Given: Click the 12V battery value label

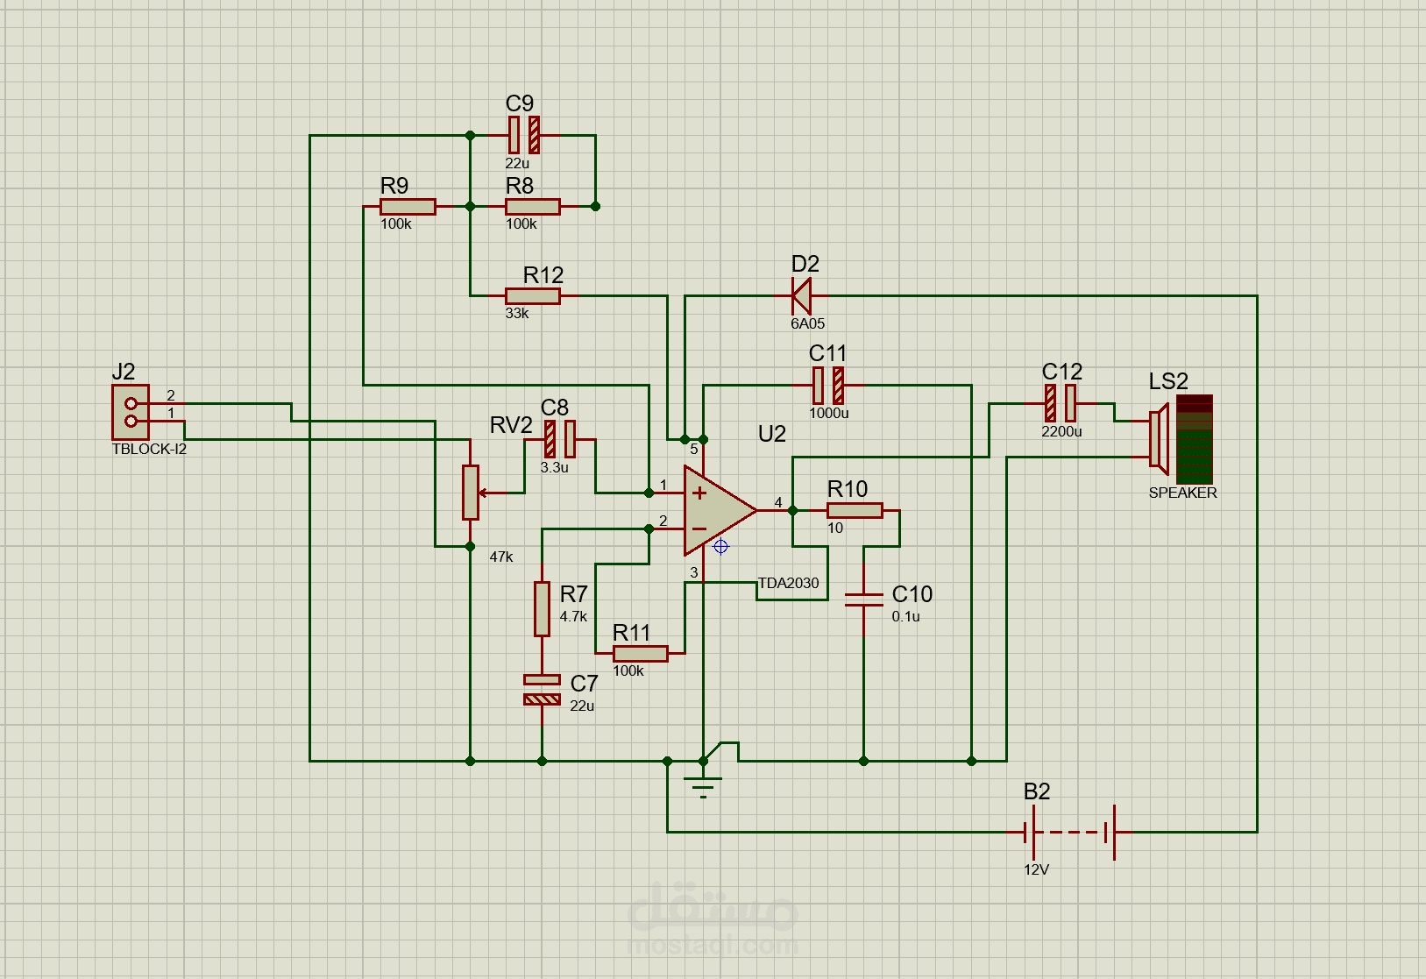Looking at the screenshot, I should click(1037, 869).
